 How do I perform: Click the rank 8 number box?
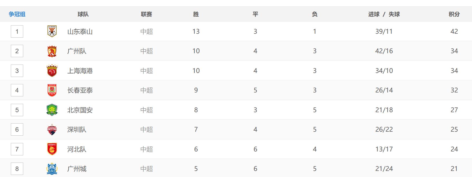[x=17, y=169]
